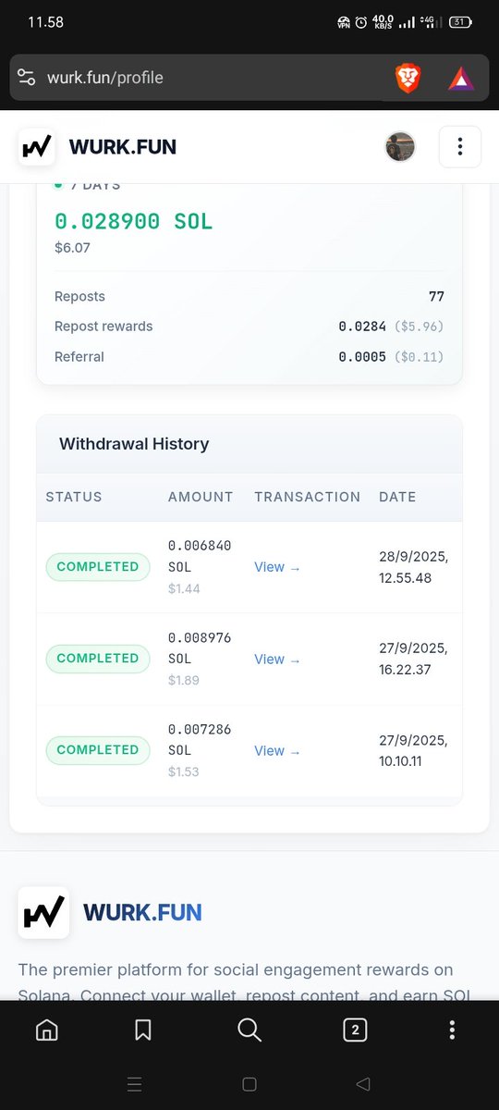This screenshot has width=499, height=1110.
Task: Open the browser three-dot menu at bottom
Action: [x=452, y=1030]
